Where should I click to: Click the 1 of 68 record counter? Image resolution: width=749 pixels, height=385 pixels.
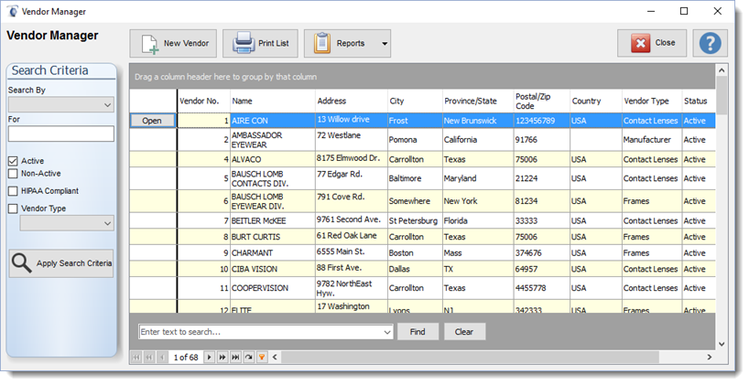pyautogui.click(x=186, y=358)
